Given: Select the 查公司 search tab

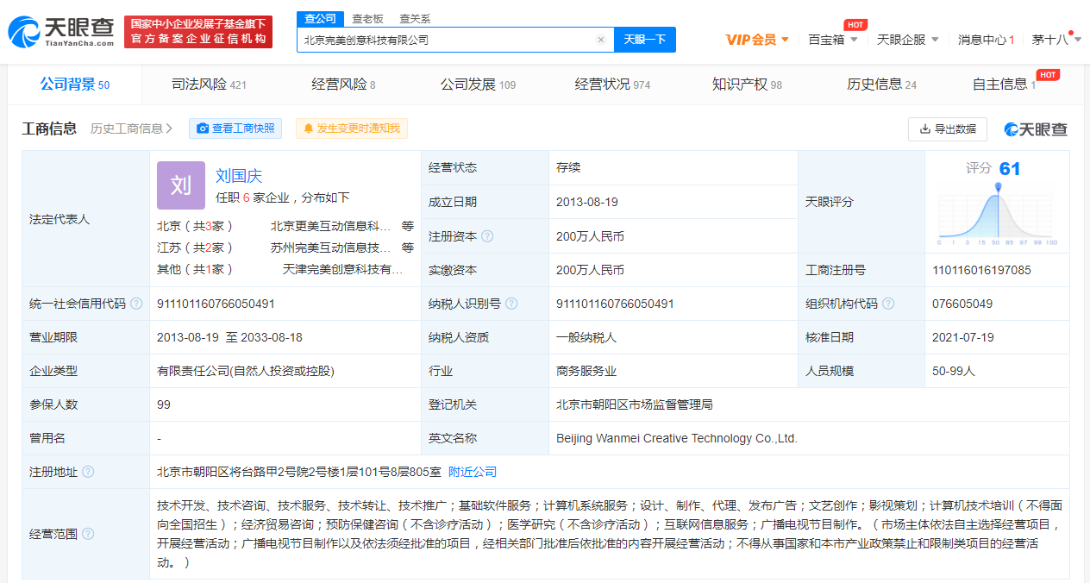Looking at the screenshot, I should (x=321, y=18).
